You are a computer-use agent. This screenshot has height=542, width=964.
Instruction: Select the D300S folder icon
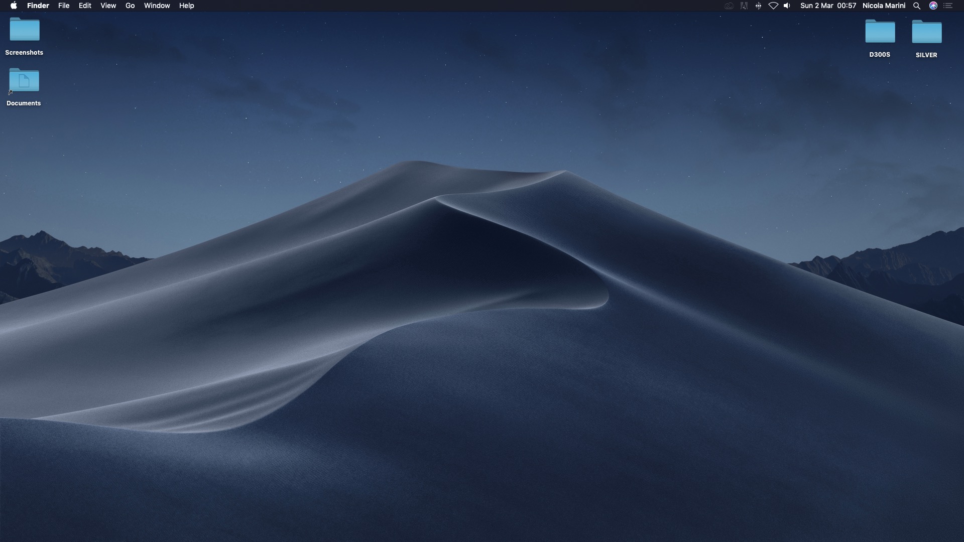880,31
